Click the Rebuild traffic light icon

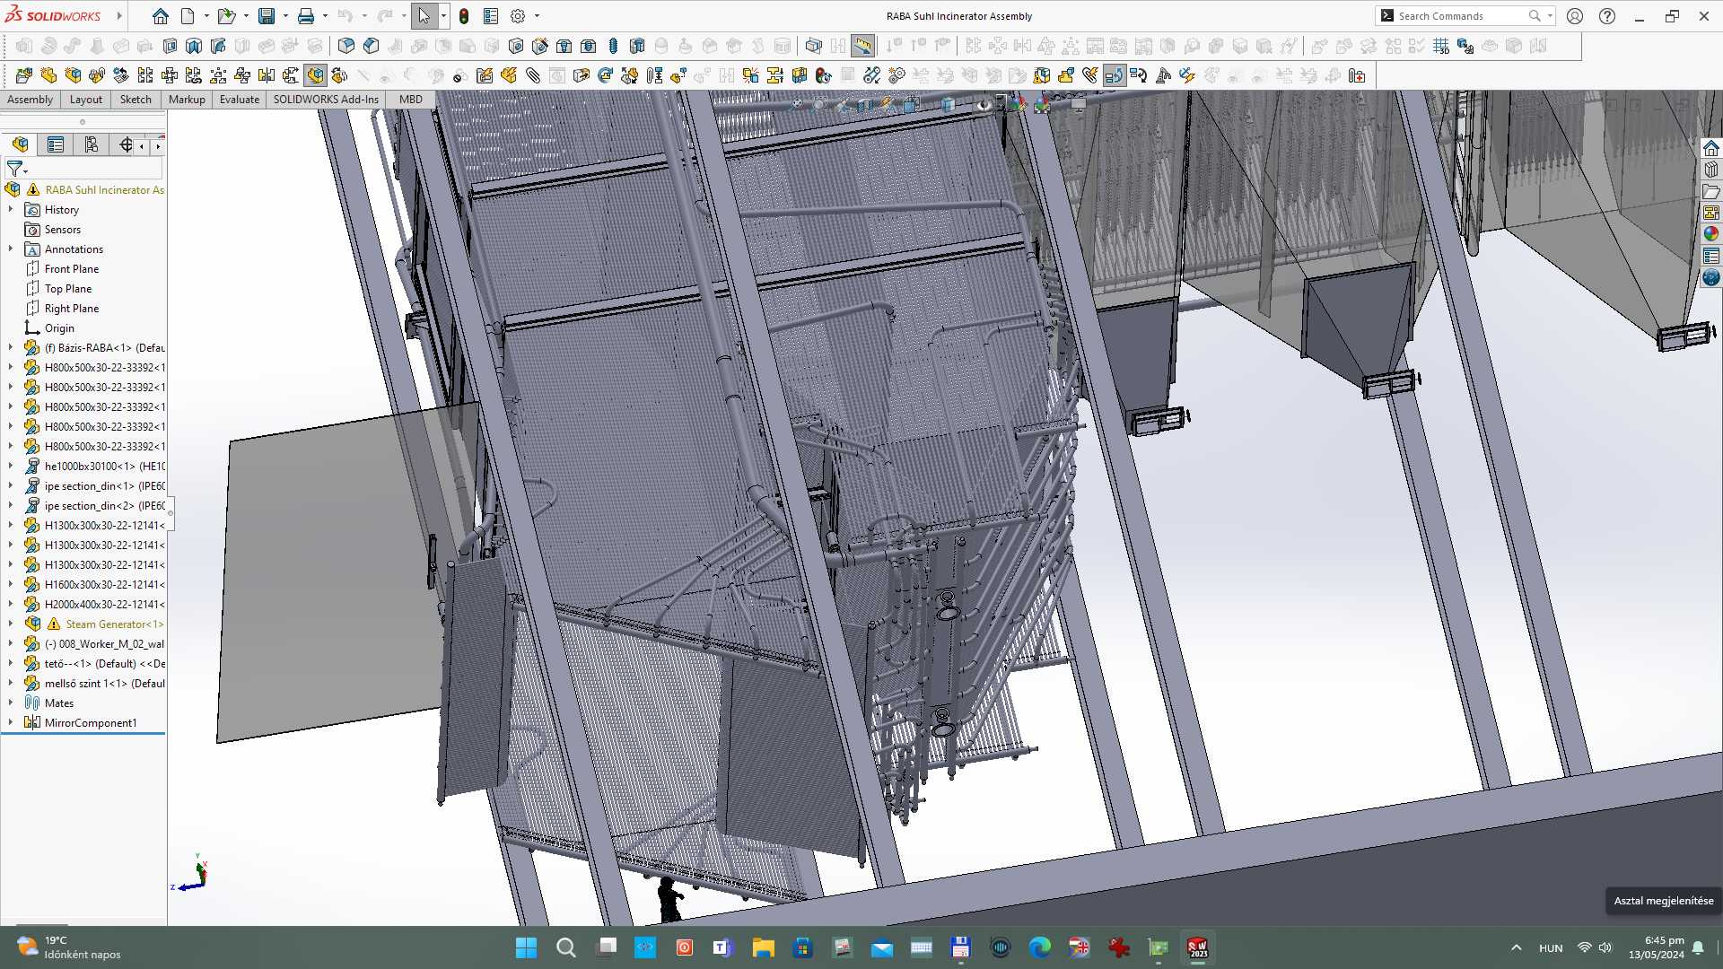pyautogui.click(x=464, y=16)
